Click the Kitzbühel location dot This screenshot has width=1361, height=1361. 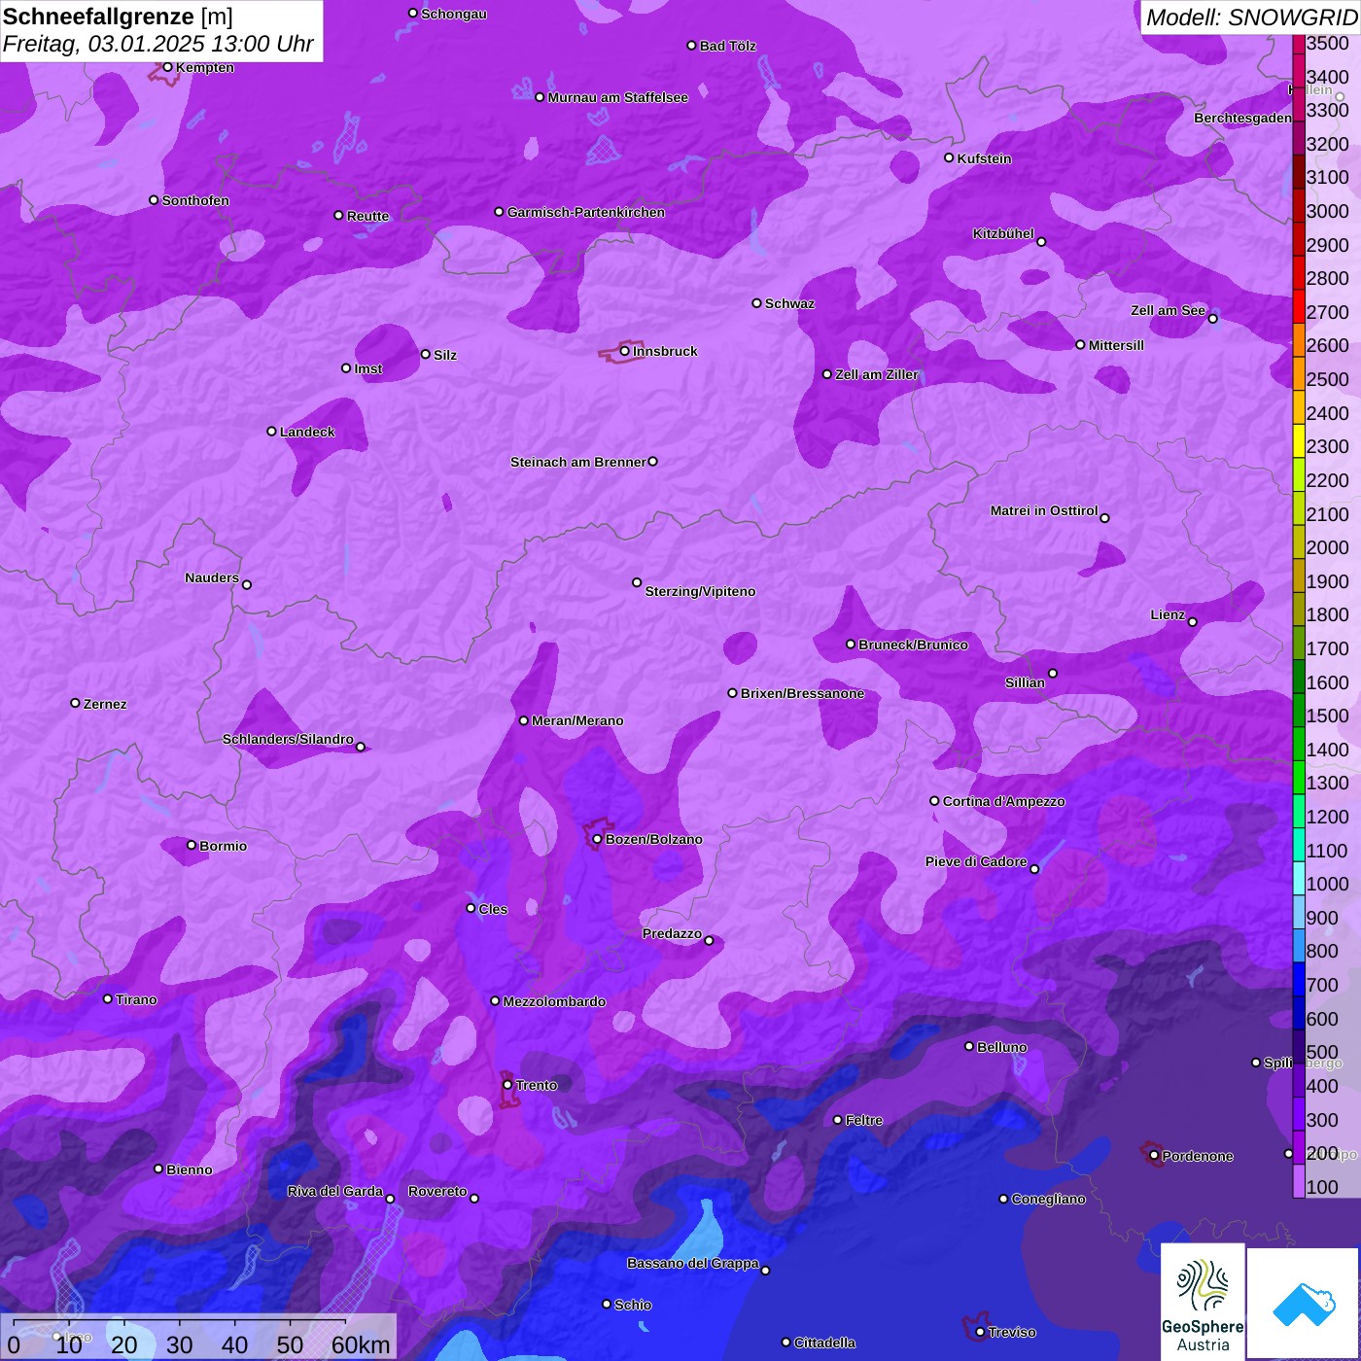point(1041,242)
